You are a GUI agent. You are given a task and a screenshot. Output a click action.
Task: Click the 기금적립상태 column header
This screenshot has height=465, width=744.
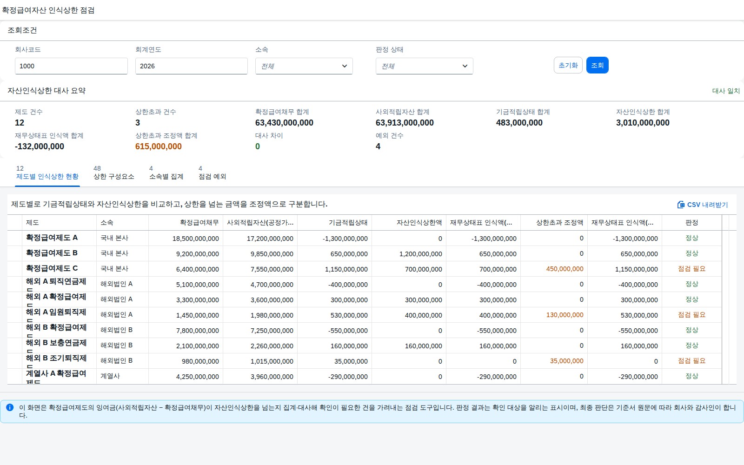pos(335,223)
